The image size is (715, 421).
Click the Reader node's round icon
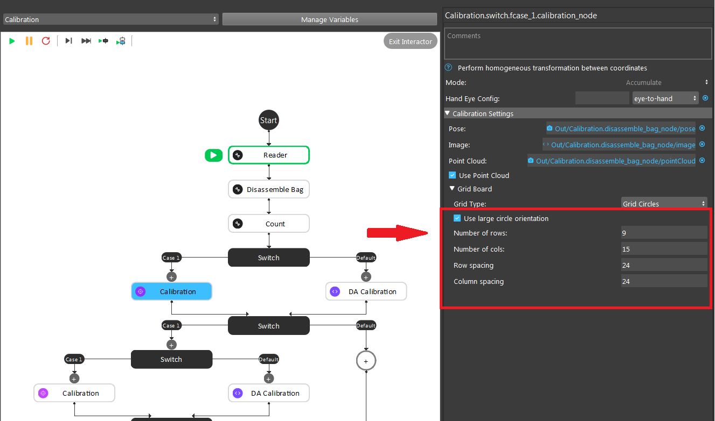[x=238, y=155]
